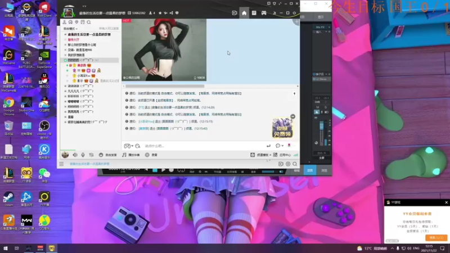The image size is (450, 253).
Task: Open the channel info icon after share
Action: 177,13
